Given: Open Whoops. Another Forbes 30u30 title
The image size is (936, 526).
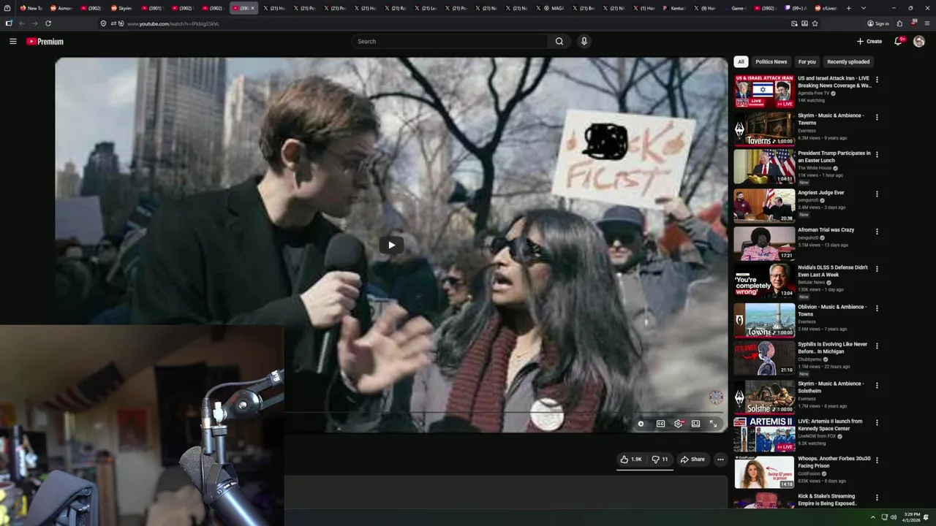Looking at the screenshot, I should tap(834, 462).
